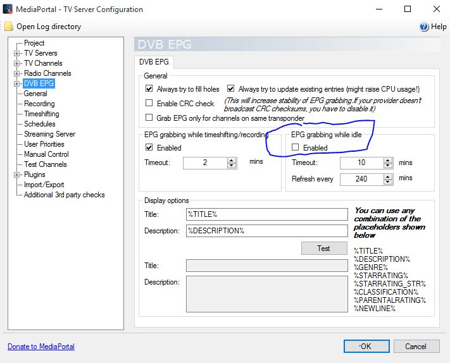Image resolution: width=450 pixels, height=363 pixels.
Task: Click the Description field containing %DESCRIPTION%
Action: (267, 231)
